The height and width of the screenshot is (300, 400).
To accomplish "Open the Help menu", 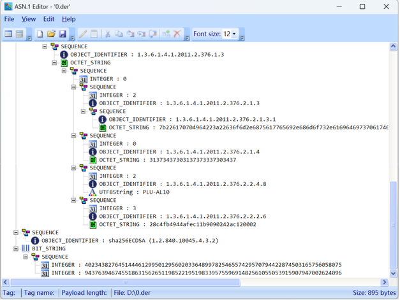I will (68, 19).
